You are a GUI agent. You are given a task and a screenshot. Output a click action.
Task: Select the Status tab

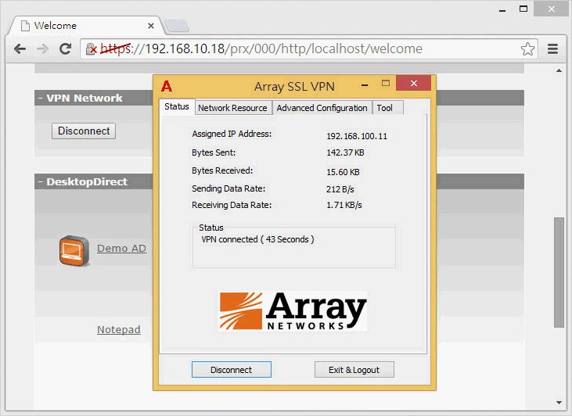tap(177, 106)
